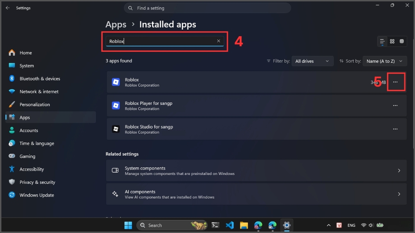This screenshot has height=233, width=415.
Task: Open the Sort by Name (A to Z) dropdown
Action: [385, 61]
